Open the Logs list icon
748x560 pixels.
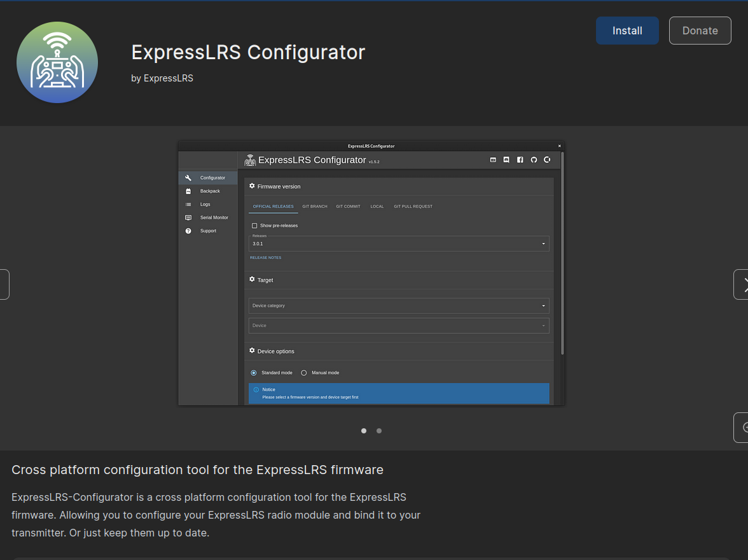(188, 204)
